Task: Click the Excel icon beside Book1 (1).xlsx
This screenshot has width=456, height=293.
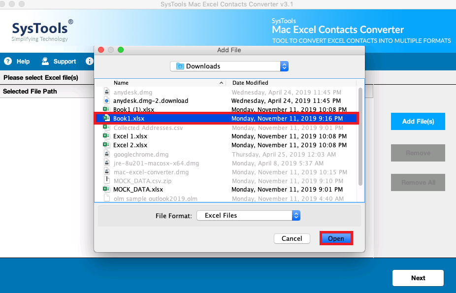Action: point(106,109)
